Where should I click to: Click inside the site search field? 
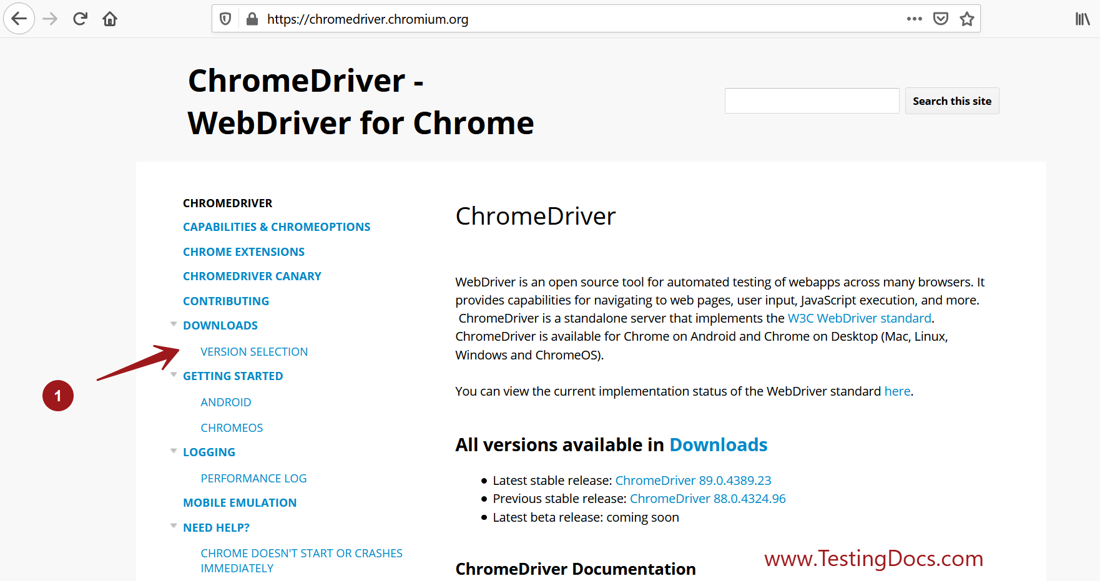point(811,100)
